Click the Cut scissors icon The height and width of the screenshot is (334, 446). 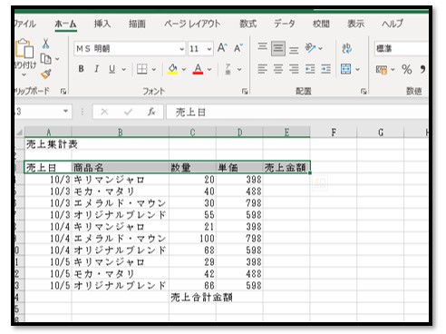(x=45, y=44)
